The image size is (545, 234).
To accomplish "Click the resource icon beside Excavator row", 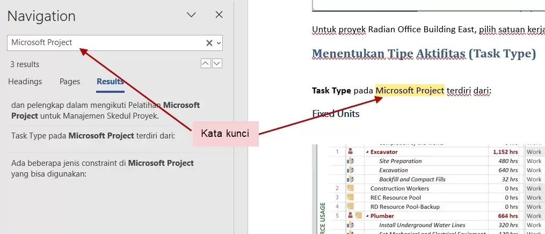I will (x=351, y=152).
